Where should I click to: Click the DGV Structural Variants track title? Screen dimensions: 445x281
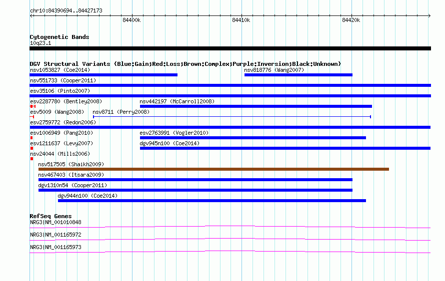click(185, 64)
